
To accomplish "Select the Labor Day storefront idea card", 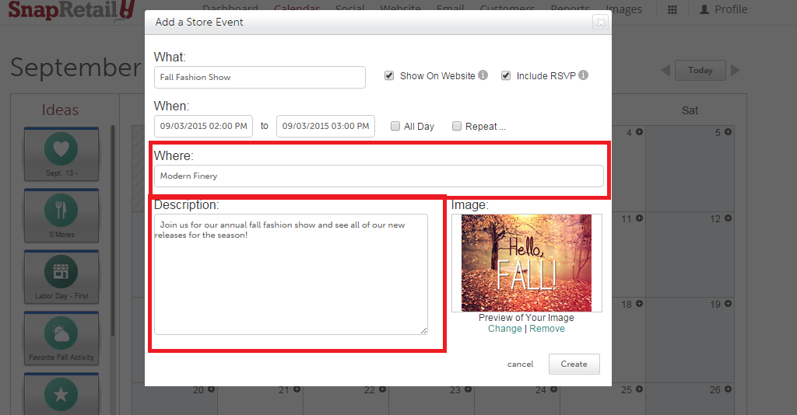I will coord(61,277).
